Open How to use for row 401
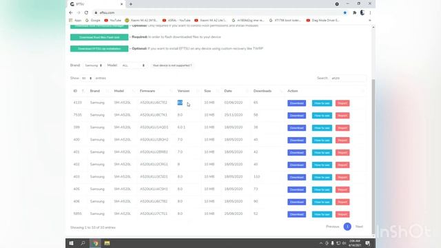The image size is (441, 248). point(322,153)
